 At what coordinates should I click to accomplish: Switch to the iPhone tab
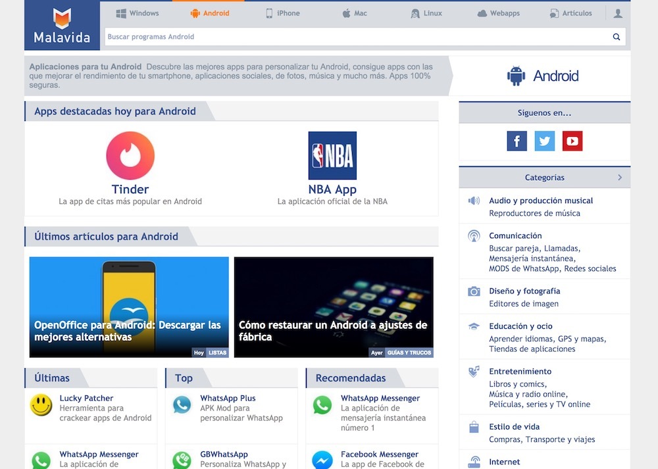pyautogui.click(x=282, y=13)
